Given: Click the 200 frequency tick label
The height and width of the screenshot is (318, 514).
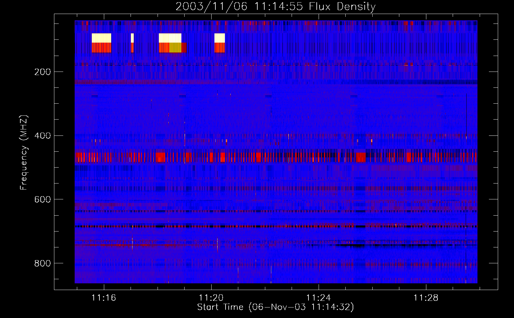Looking at the screenshot, I should (x=43, y=72).
